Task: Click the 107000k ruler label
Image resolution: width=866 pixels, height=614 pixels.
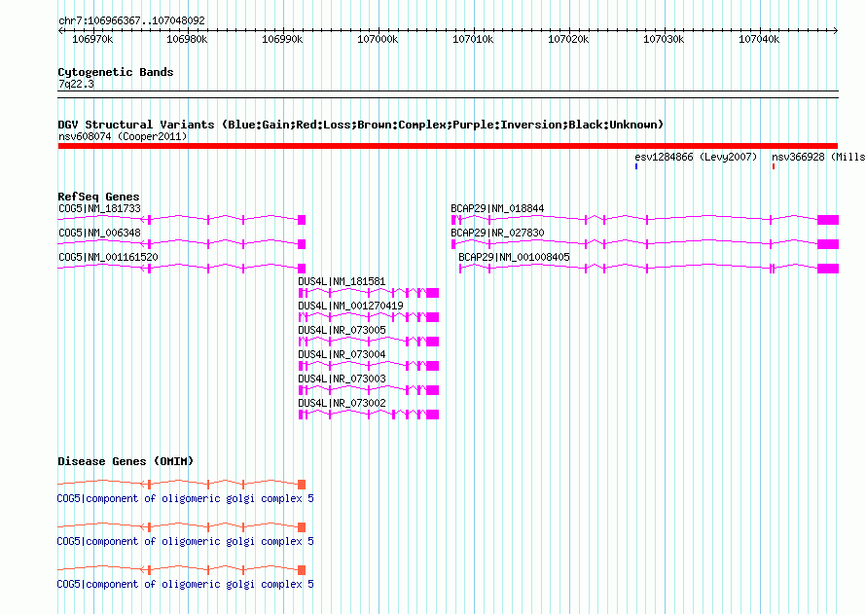Action: [378, 39]
